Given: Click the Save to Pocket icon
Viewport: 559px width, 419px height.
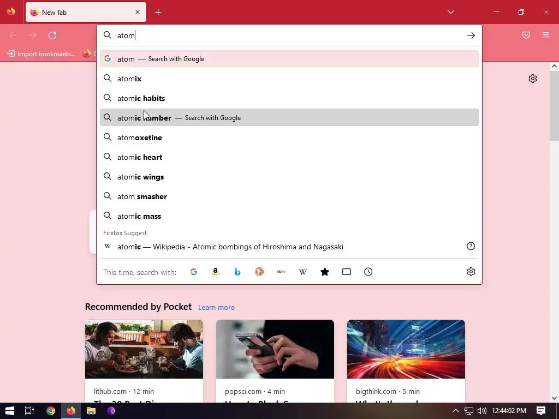Looking at the screenshot, I should pyautogui.click(x=526, y=35).
